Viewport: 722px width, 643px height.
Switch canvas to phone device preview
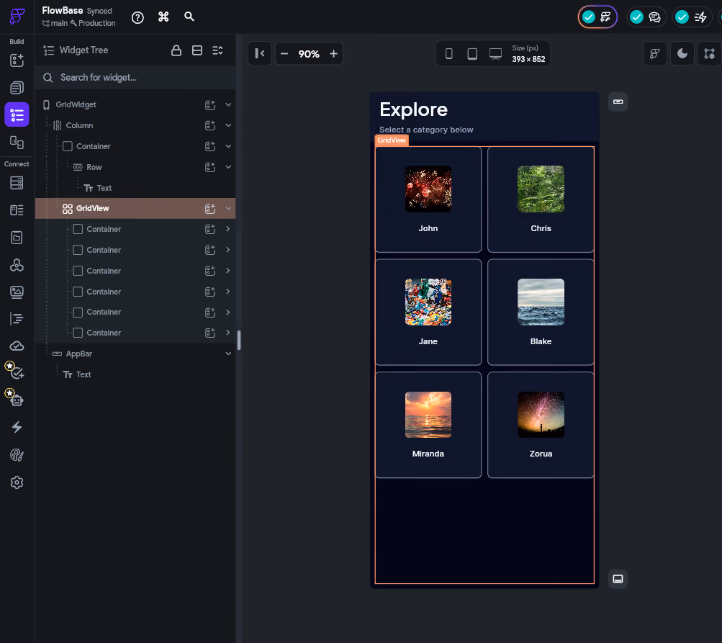coord(449,54)
